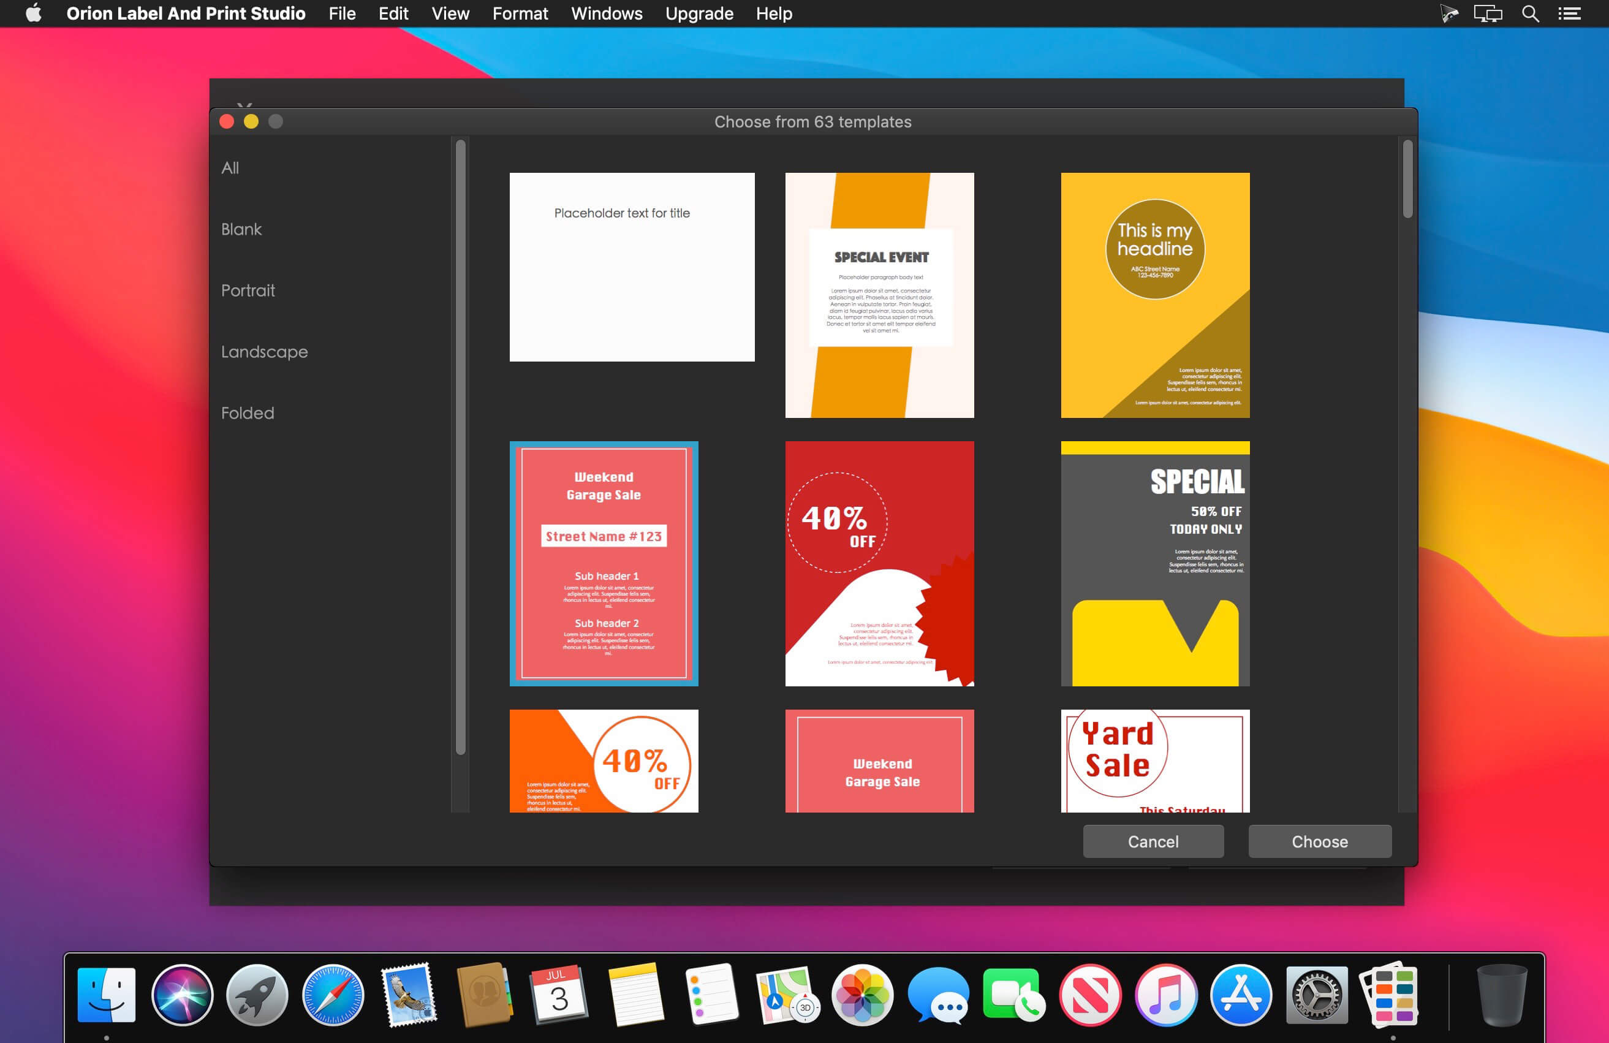This screenshot has width=1609, height=1043.
Task: Open Notification Center list icon
Action: point(1569,13)
